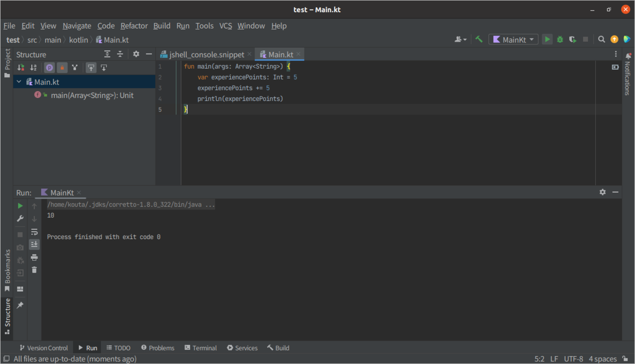Toggle navigate-from-source arrow button in Structure
The image size is (635, 364).
(x=104, y=67)
